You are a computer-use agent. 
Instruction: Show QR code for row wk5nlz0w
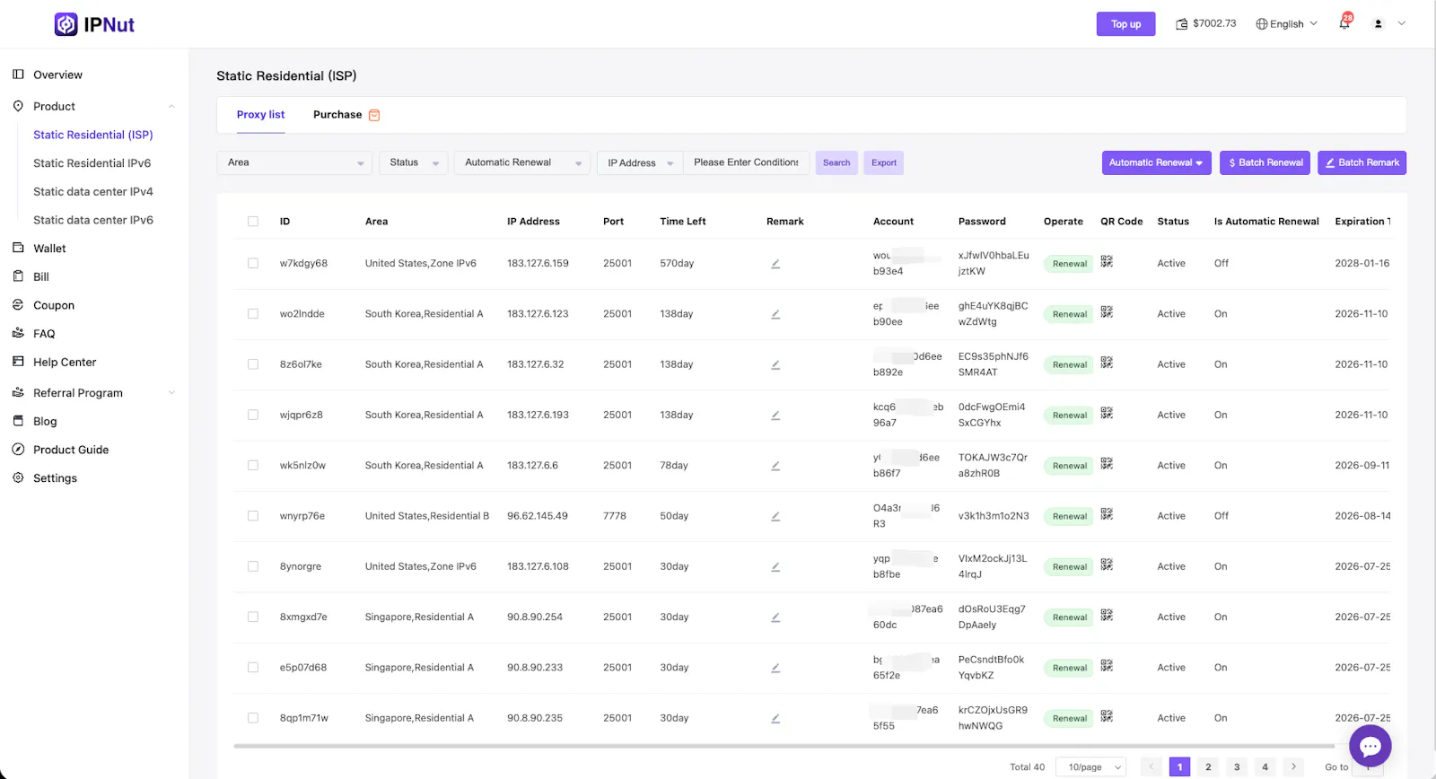pyautogui.click(x=1107, y=463)
